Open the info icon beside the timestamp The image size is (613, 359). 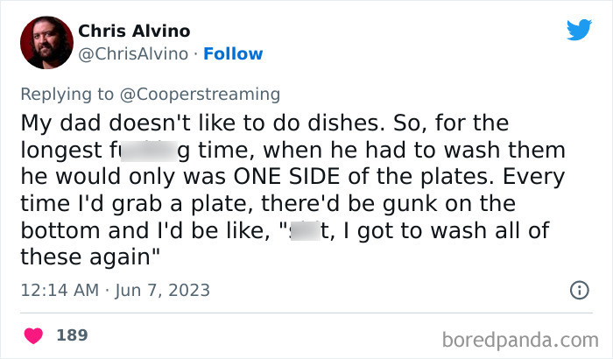578,289
